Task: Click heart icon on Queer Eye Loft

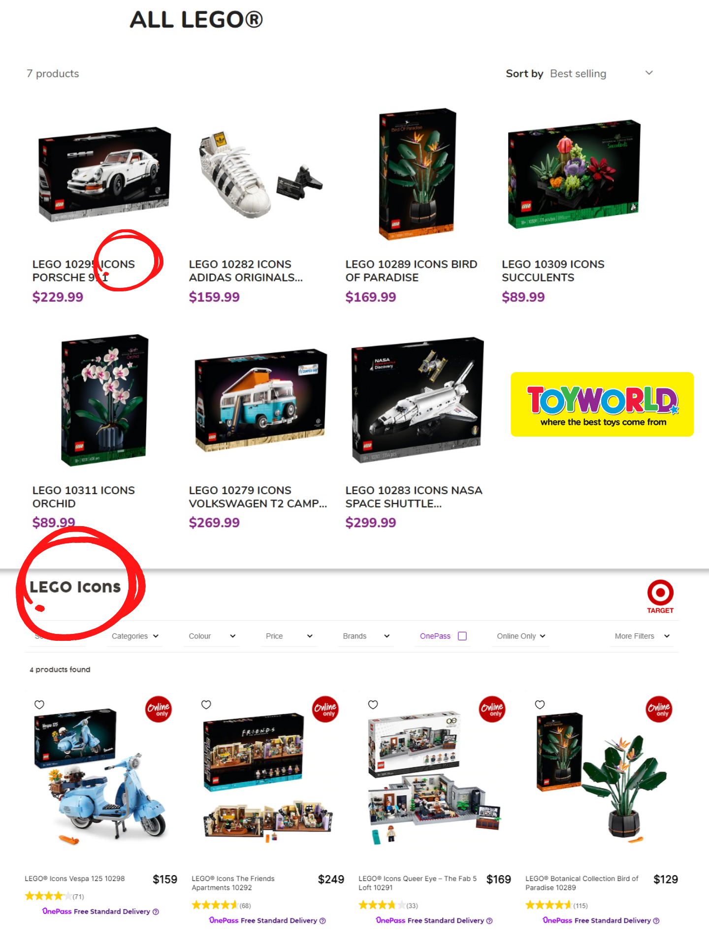Action: [x=373, y=704]
